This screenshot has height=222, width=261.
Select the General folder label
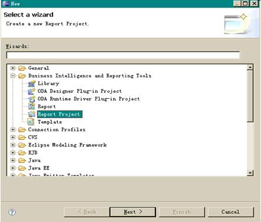[x=38, y=68]
